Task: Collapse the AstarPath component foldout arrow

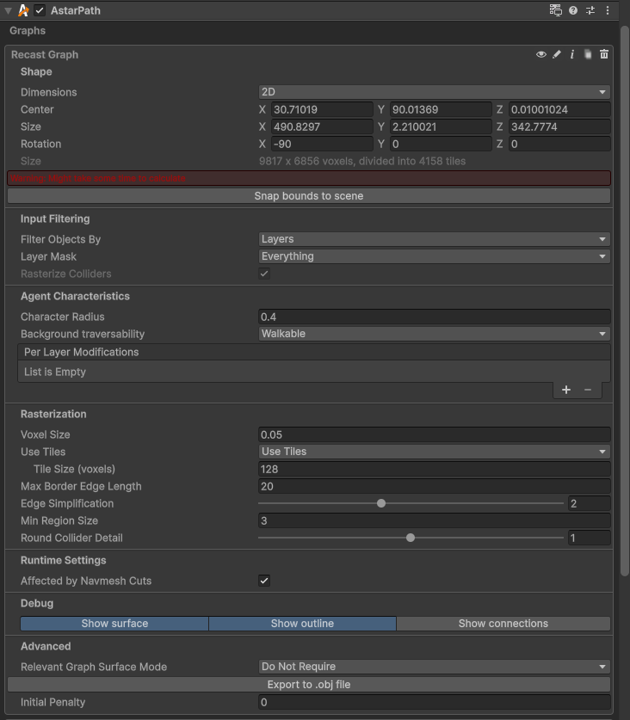Action: point(9,10)
